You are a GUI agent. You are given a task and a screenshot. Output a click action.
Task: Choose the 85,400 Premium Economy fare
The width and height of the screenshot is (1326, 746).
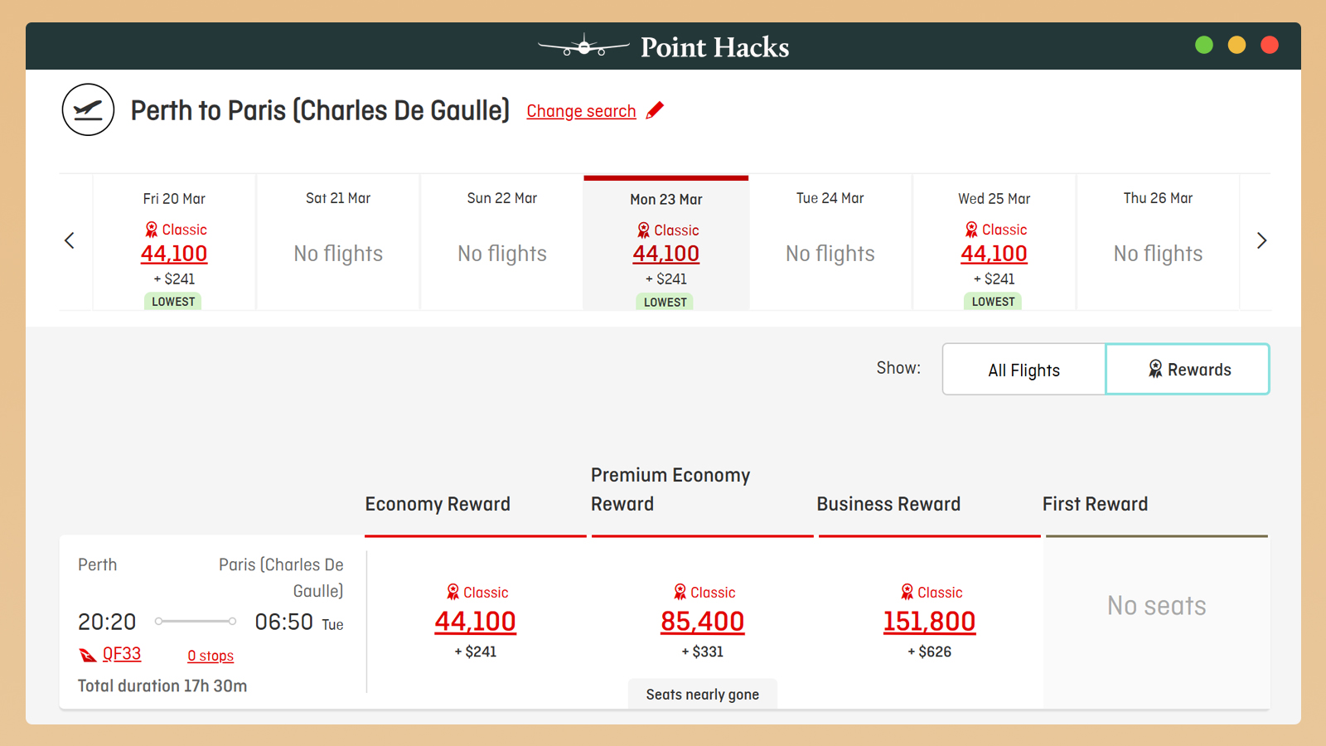pos(702,622)
